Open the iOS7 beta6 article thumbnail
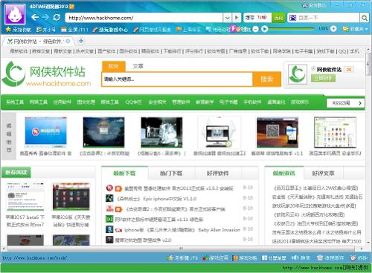The height and width of the screenshot is (273, 372). (x=25, y=197)
